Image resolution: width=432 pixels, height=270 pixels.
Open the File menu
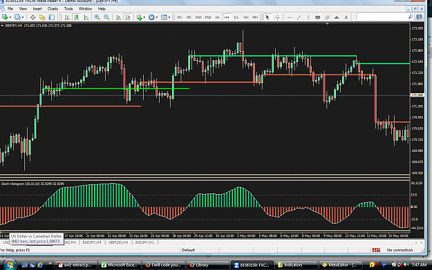[10, 9]
